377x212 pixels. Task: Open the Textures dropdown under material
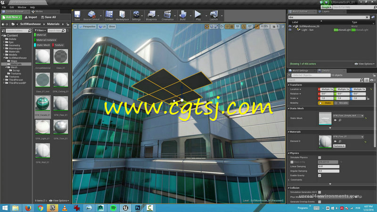tap(339, 146)
